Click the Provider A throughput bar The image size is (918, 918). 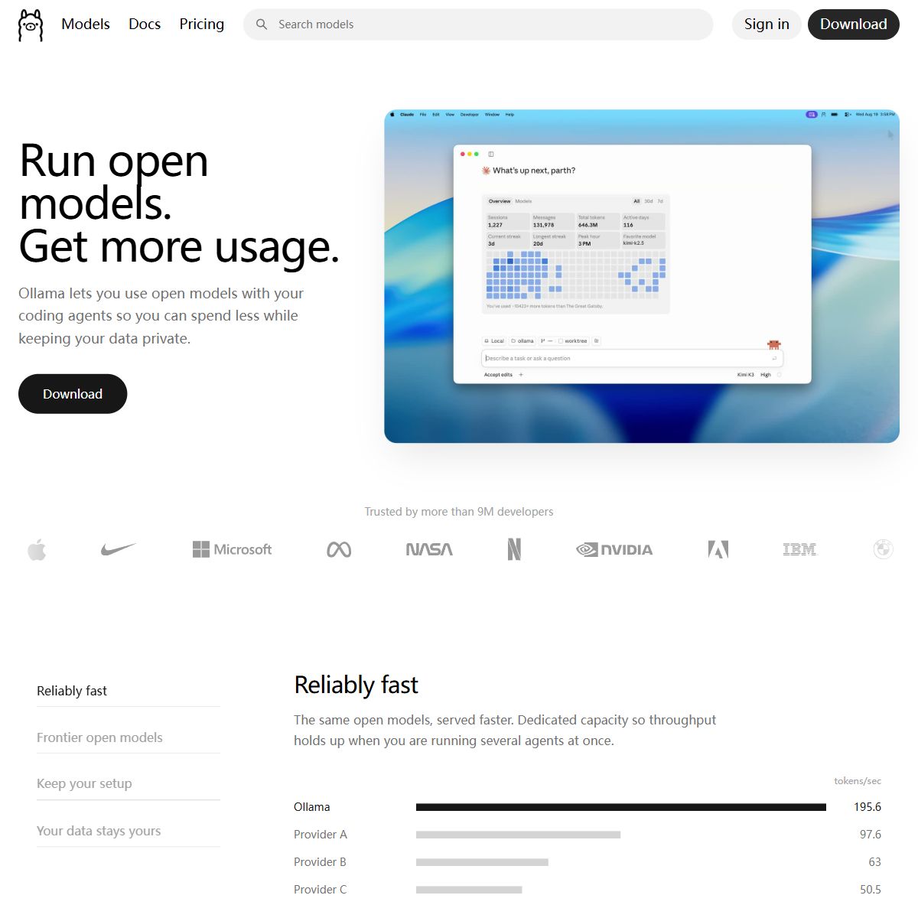[x=518, y=835]
